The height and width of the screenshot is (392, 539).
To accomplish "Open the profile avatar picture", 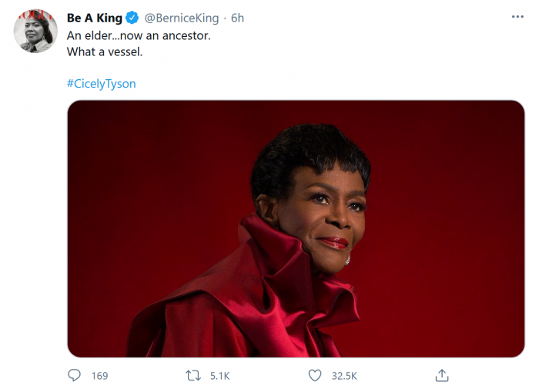I will (x=35, y=32).
